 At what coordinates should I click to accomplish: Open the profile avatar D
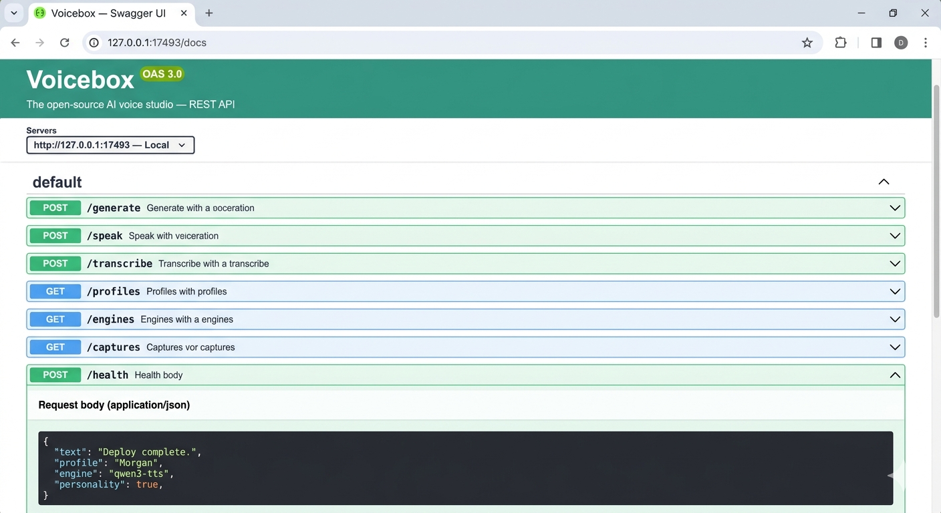[x=901, y=43]
